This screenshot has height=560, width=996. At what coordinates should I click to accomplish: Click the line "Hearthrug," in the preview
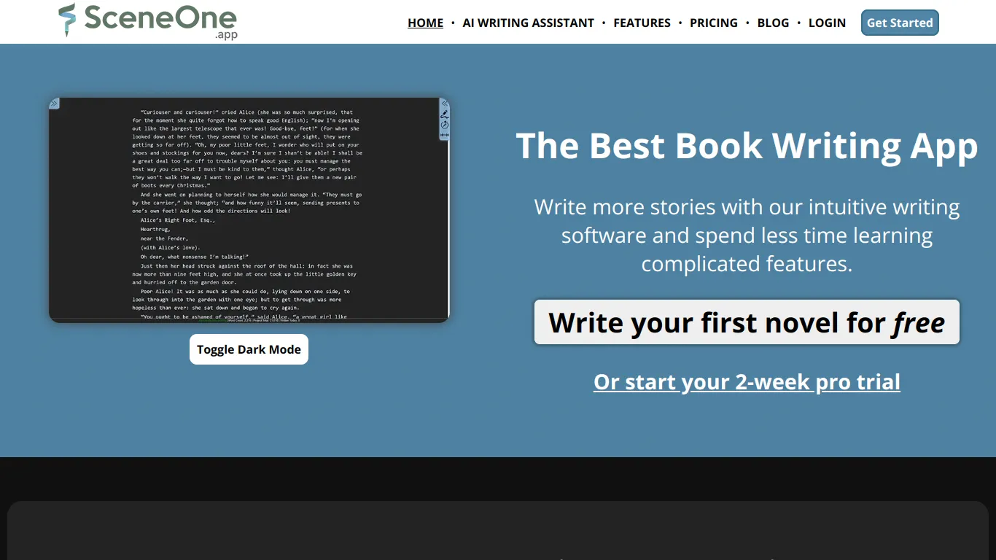tap(155, 229)
